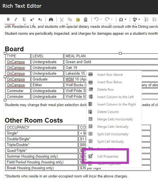This screenshot has height=181, width=158.
Task: Toggle Underline formatting
Action: (24, 19)
